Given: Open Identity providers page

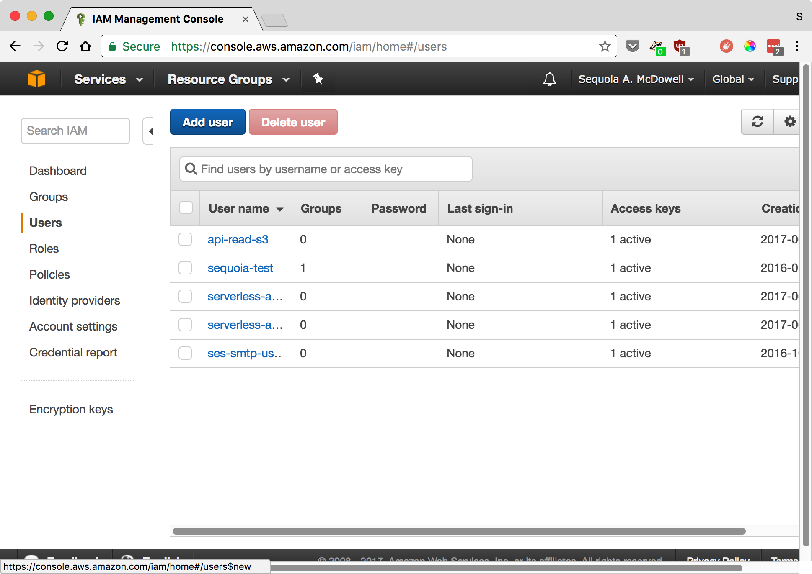Looking at the screenshot, I should (75, 300).
